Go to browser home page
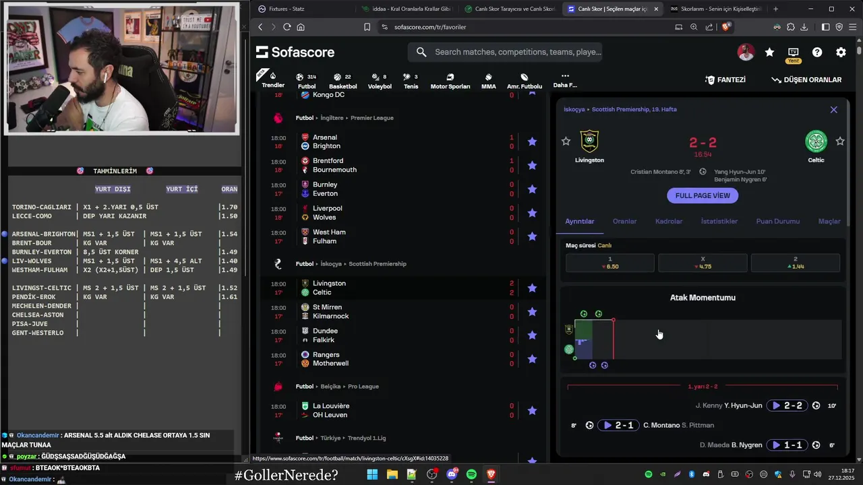 301,27
